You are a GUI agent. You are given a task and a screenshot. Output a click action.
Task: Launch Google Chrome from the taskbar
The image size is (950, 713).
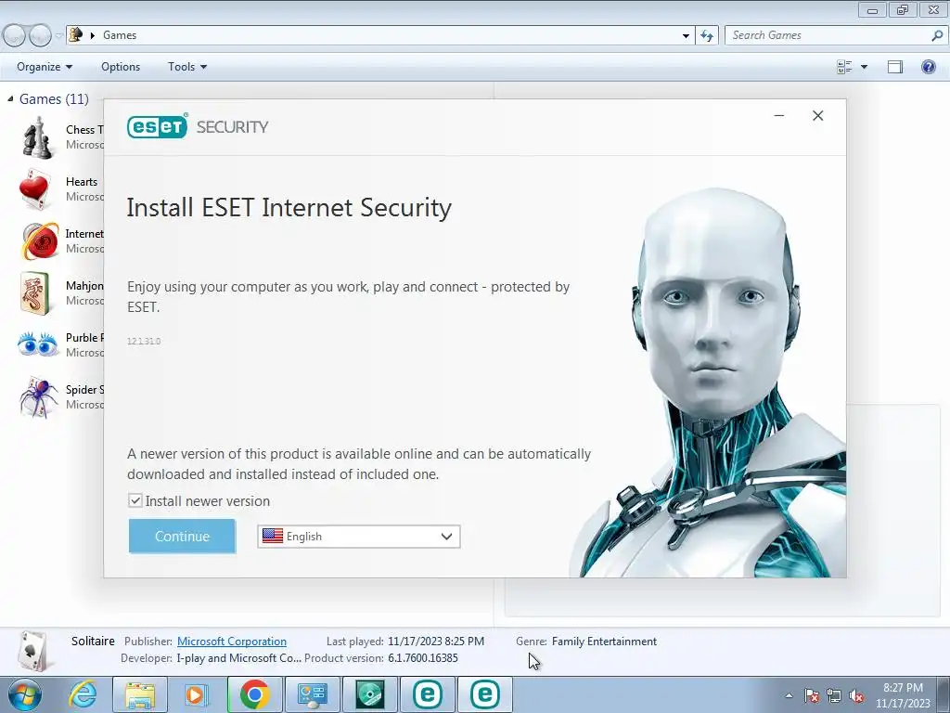254,694
